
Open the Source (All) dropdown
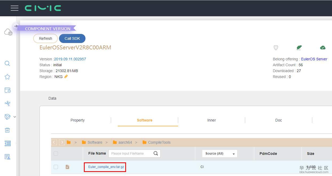[x=220, y=154]
